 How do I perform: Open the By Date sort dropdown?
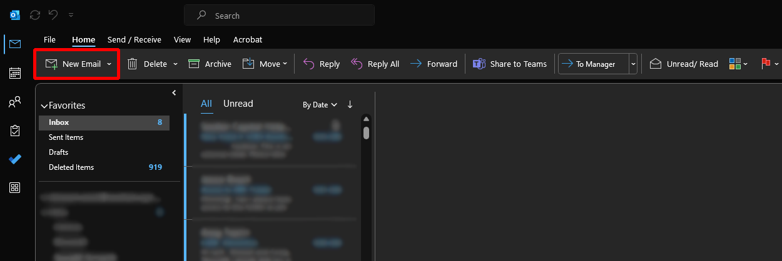coord(320,105)
